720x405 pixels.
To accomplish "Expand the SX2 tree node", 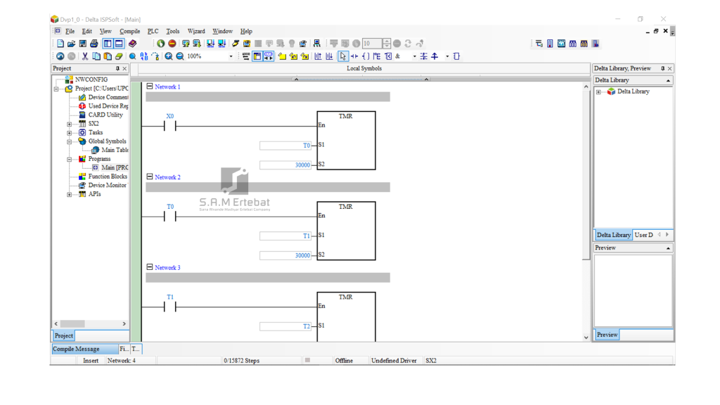I will pos(69,124).
